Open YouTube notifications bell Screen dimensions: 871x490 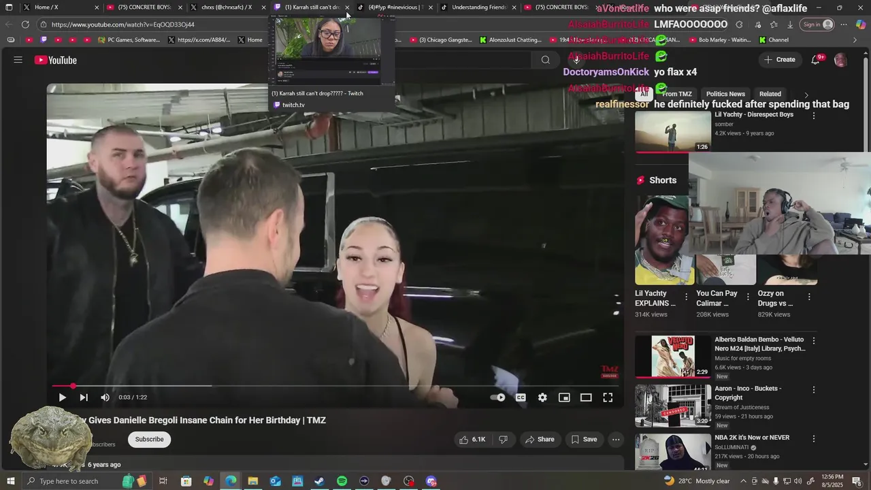coord(815,60)
